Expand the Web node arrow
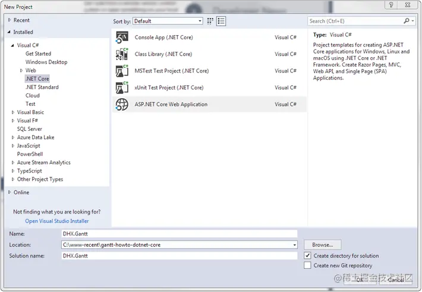Screen dimensions: 422x292 [x=21, y=71]
